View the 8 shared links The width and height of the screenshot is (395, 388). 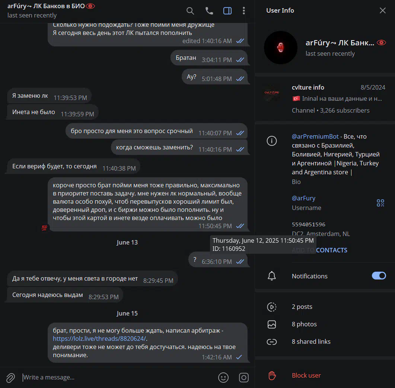(325, 342)
